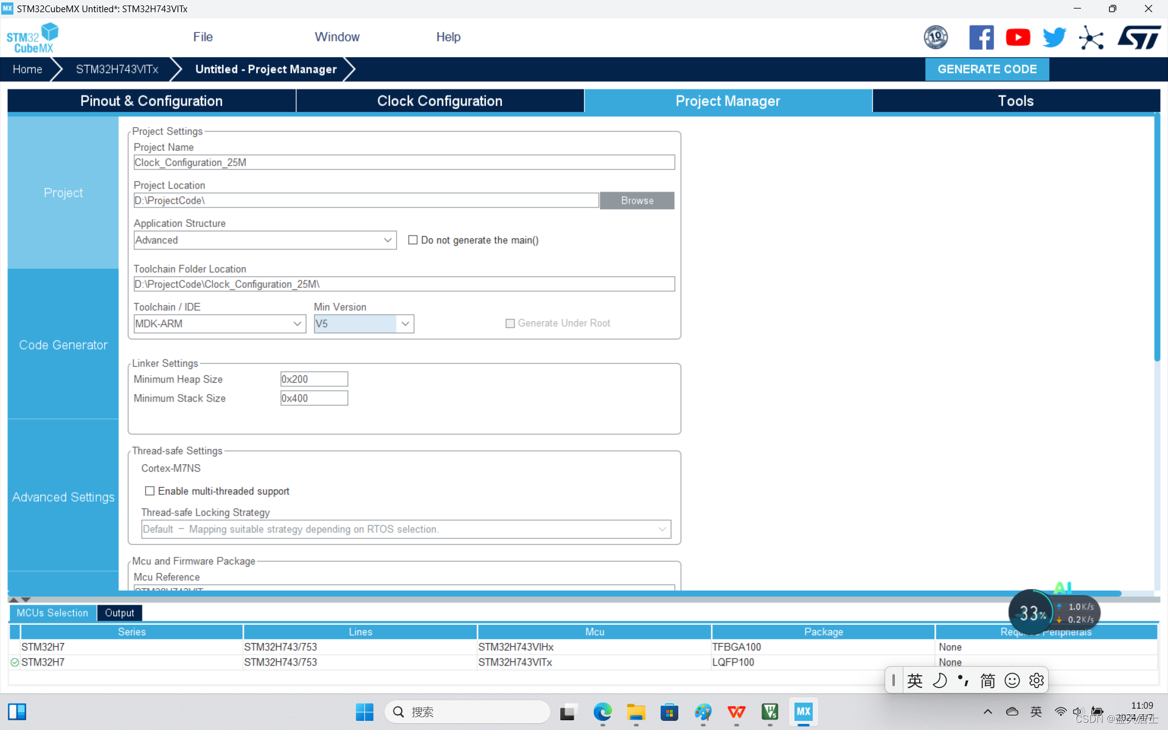Switch to Clock Configuration tab

(x=439, y=101)
